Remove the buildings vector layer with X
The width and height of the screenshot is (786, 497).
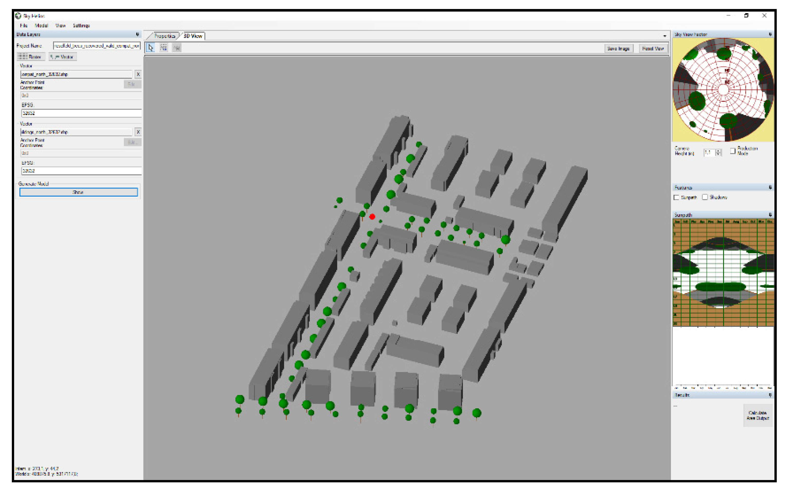tap(138, 132)
